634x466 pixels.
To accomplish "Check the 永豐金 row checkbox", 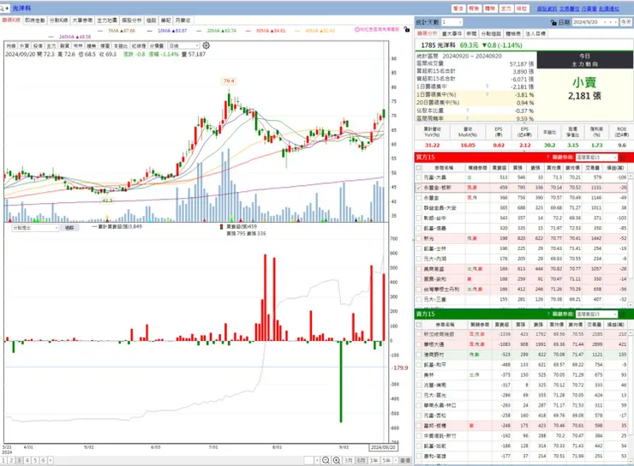I will tap(418, 198).
